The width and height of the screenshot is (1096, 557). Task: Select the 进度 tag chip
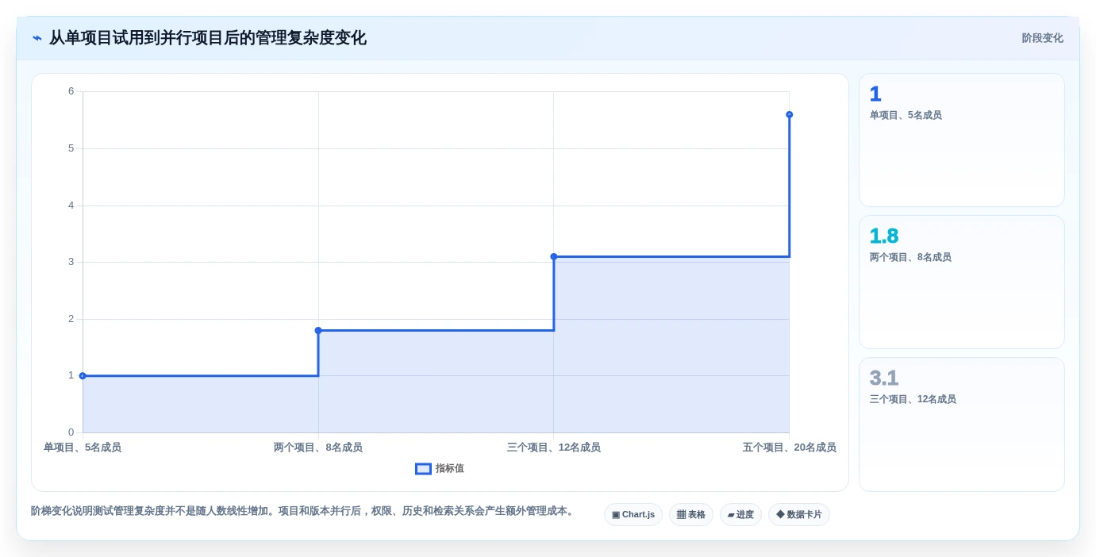(740, 515)
